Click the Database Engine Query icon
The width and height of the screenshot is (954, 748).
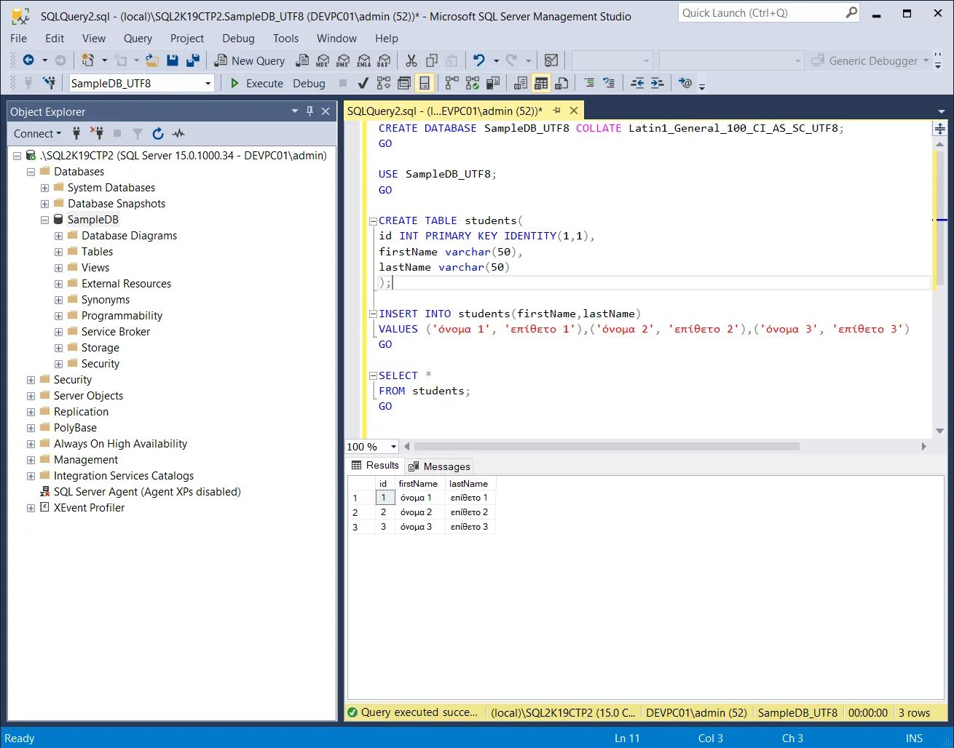click(302, 60)
